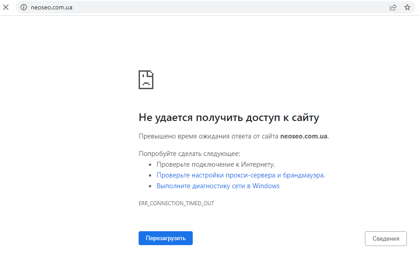This screenshot has height=259, width=419.
Task: Click the text Проверьте подключение к Интернету
Action: coord(216,164)
